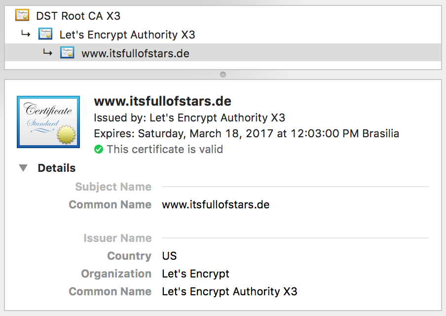The height and width of the screenshot is (316, 446).
Task: Click the large Certificate Standard image
Action: tap(48, 122)
